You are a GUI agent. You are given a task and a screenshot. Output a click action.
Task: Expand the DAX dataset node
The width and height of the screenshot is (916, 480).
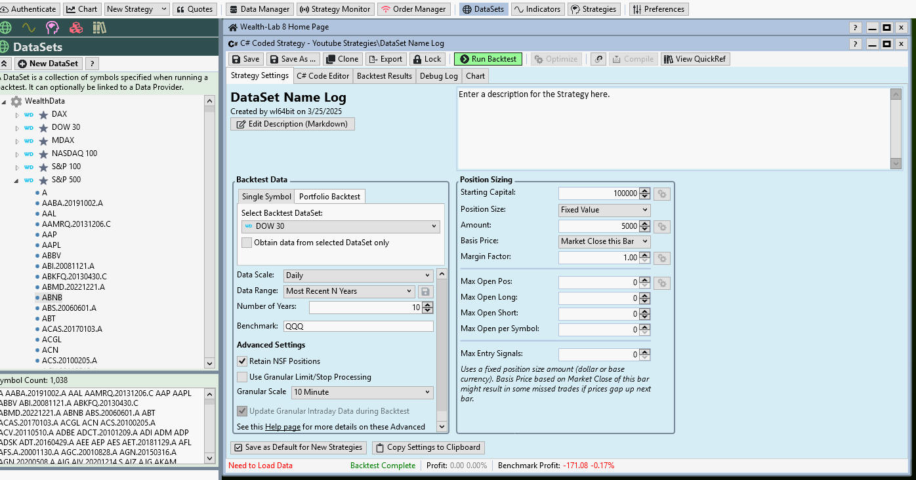(x=18, y=115)
